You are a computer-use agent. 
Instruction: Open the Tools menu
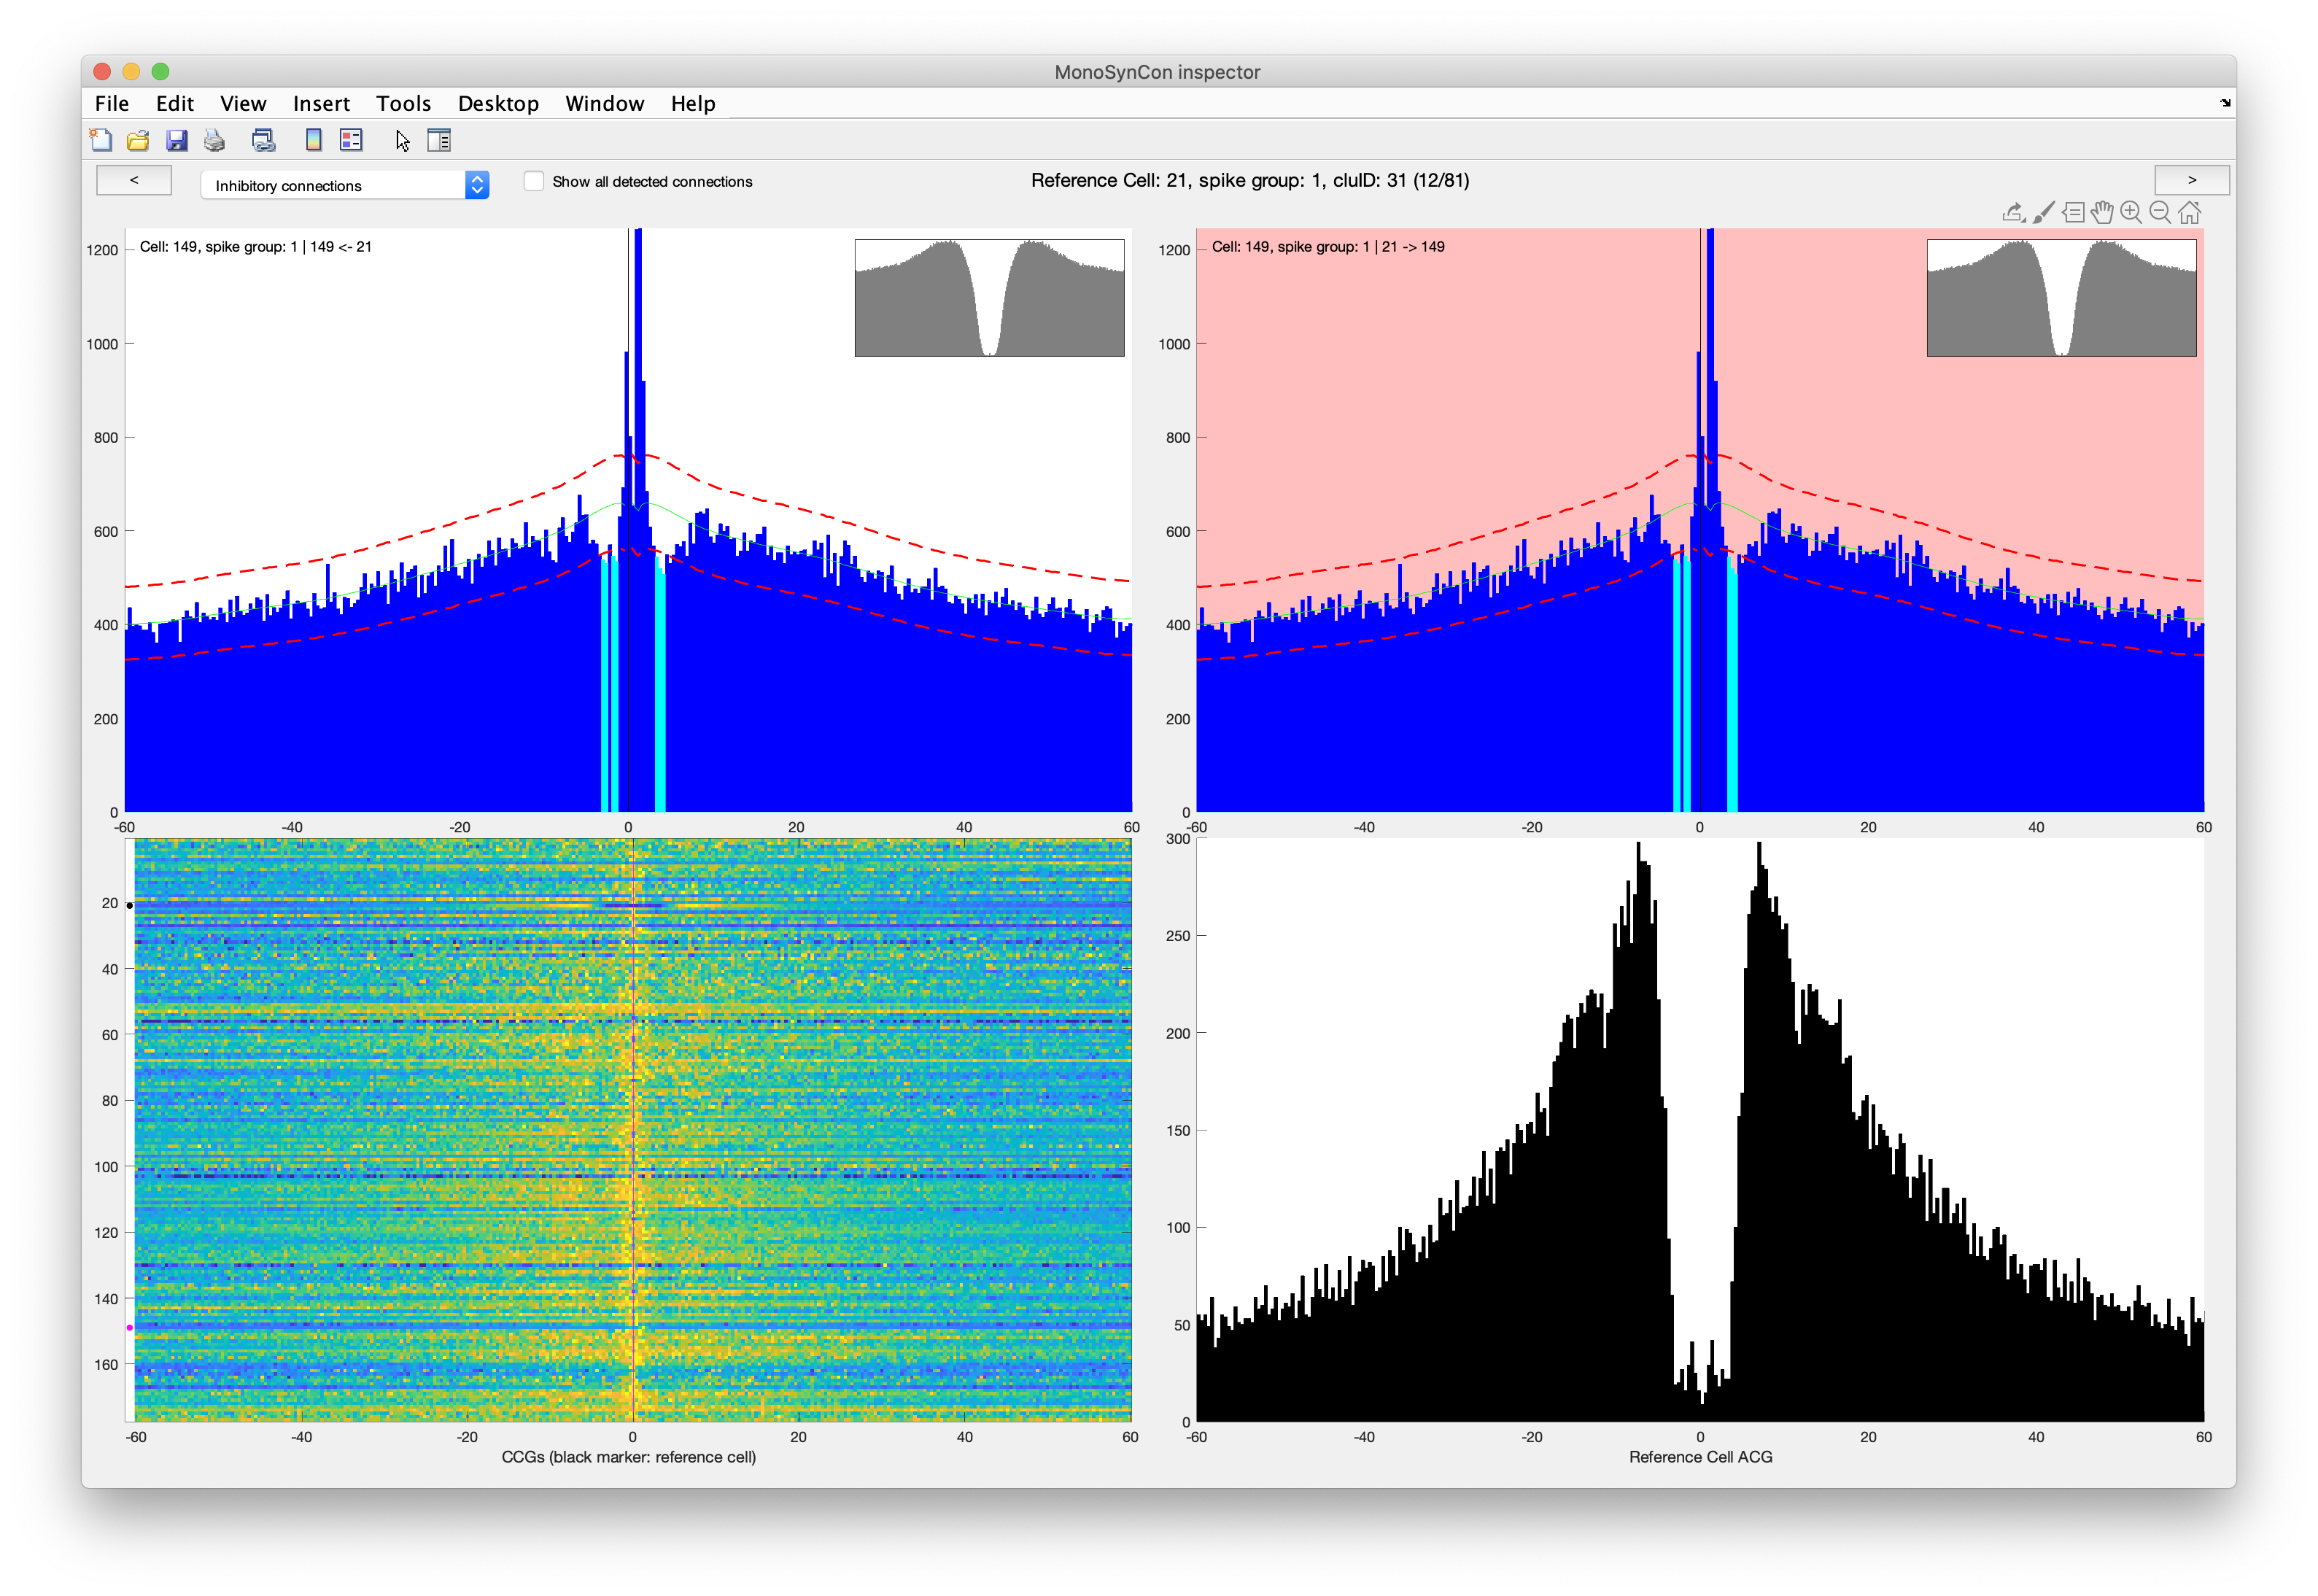coord(404,103)
